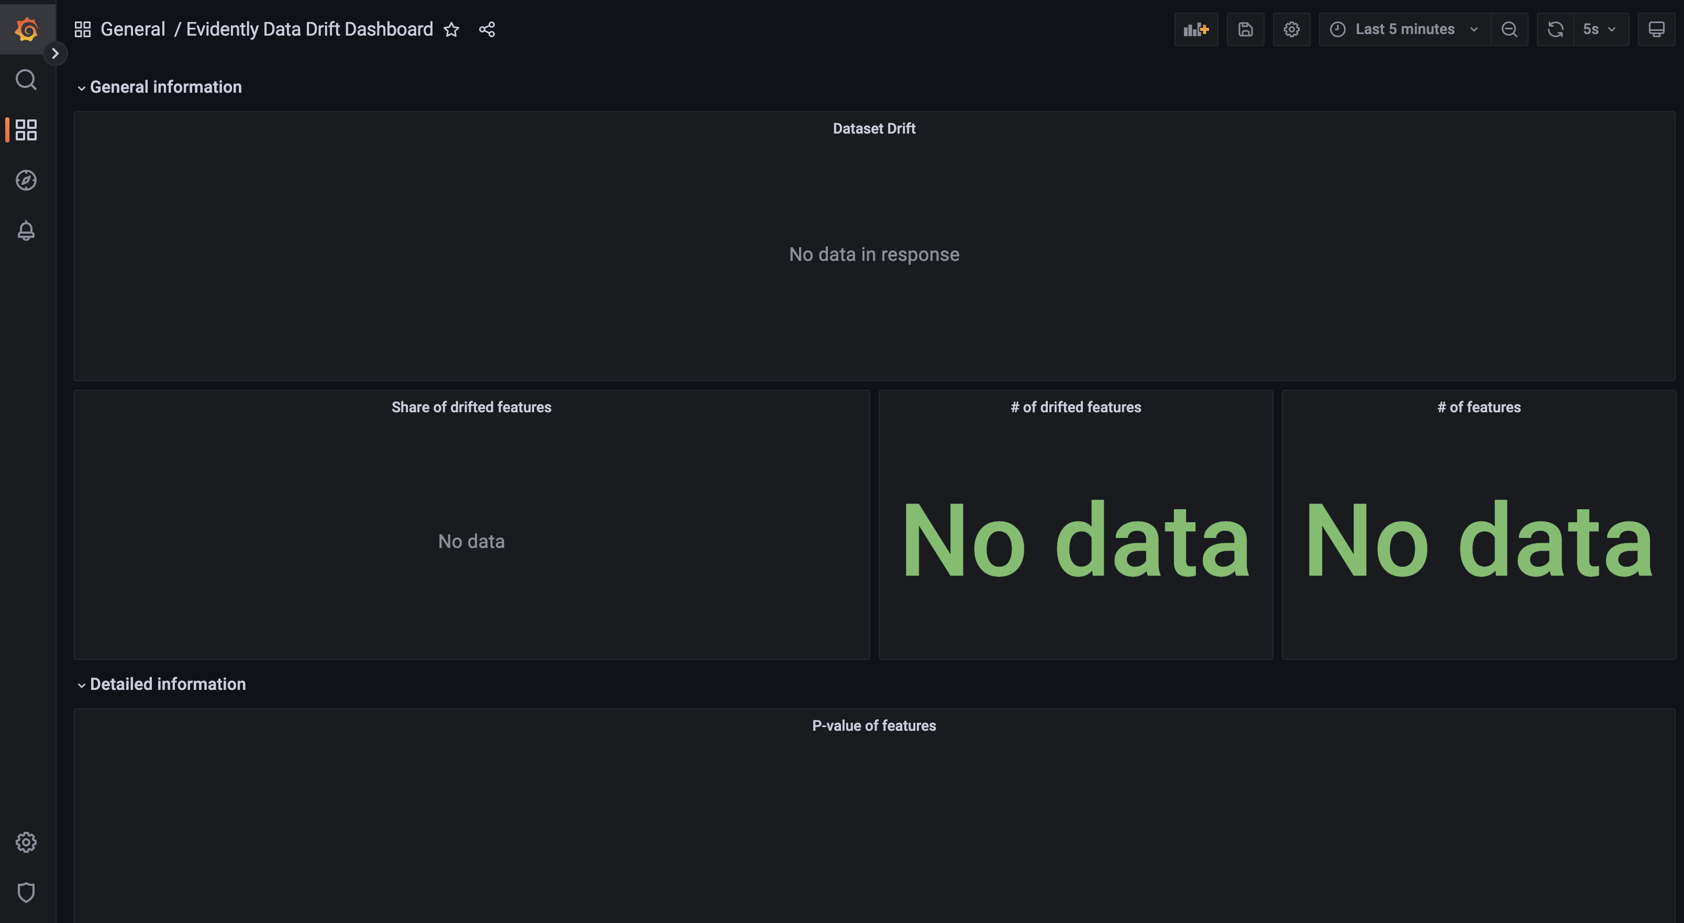
Task: Star this dashboard as favorite
Action: point(451,29)
